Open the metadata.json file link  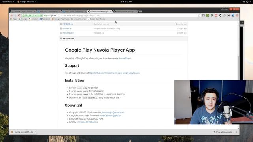pyautogui.click(x=68, y=33)
